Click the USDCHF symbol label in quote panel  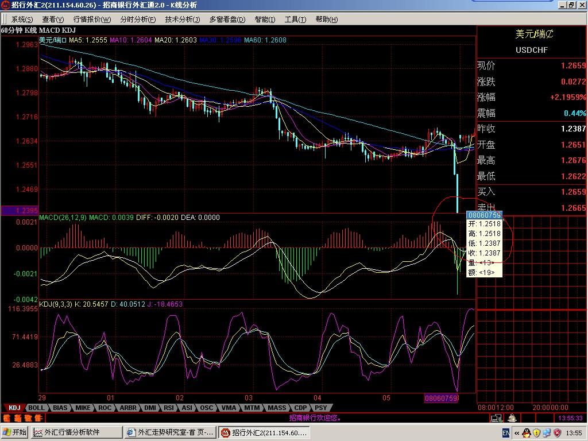[531, 50]
